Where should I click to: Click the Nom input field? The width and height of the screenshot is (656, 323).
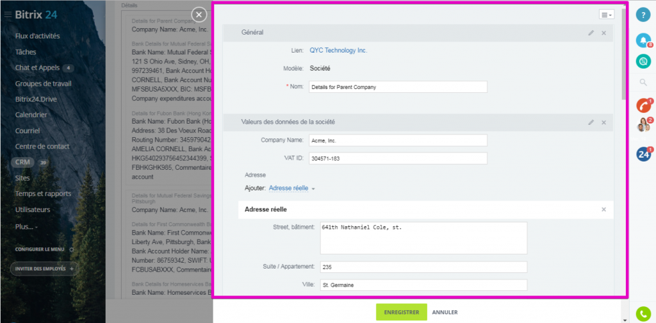[398, 87]
